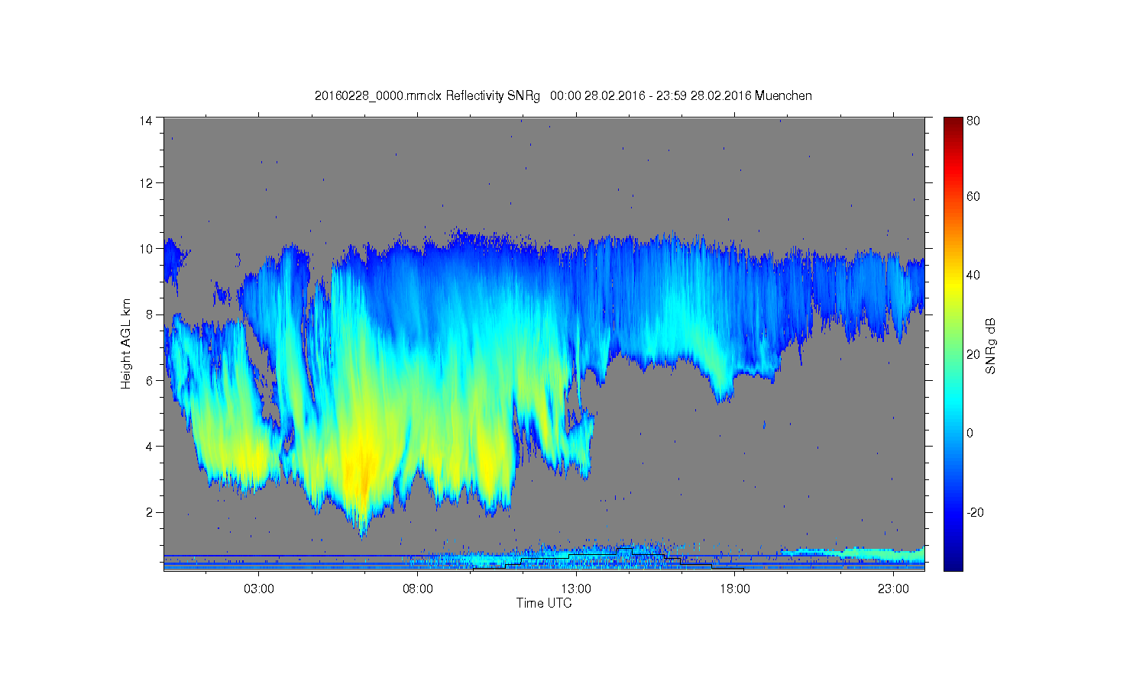1146x687 pixels.
Task: Click the colorbar value -20 label
Action: point(975,512)
